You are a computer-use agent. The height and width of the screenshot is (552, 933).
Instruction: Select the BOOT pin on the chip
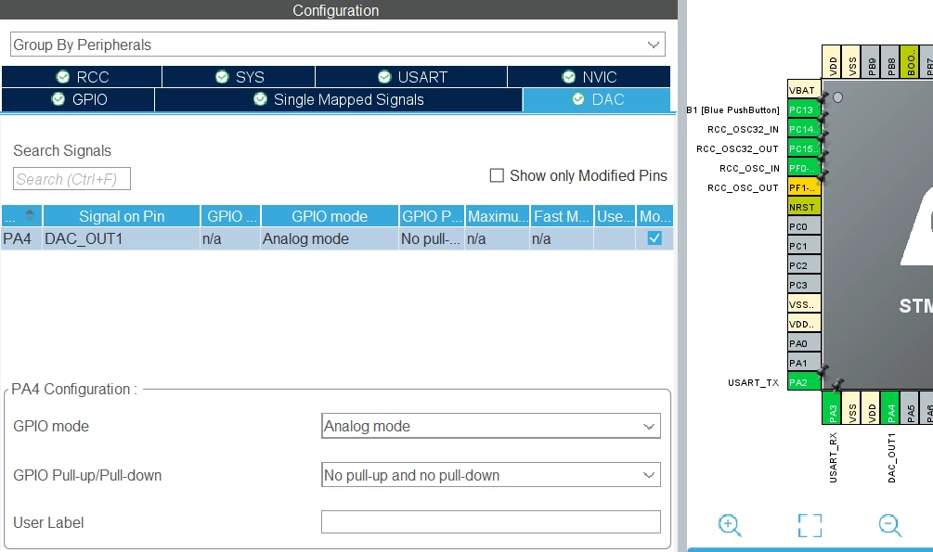pos(910,62)
